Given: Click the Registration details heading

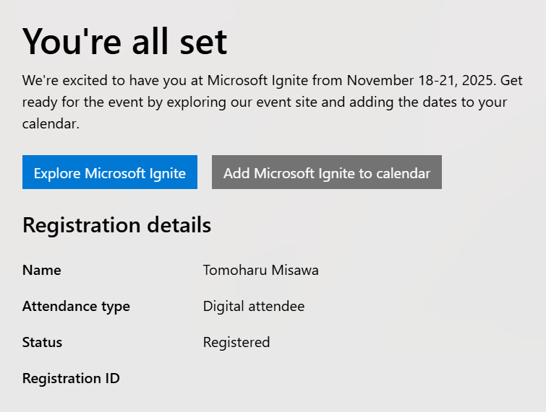Looking at the screenshot, I should 116,225.
